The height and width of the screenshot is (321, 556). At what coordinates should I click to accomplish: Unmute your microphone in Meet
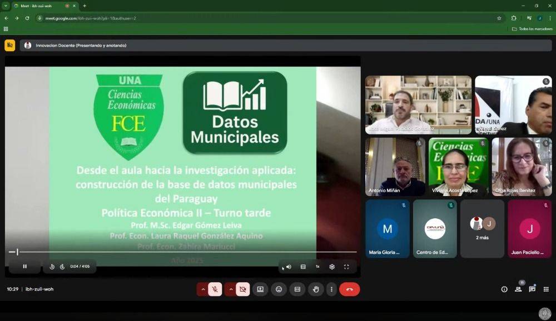(215, 289)
